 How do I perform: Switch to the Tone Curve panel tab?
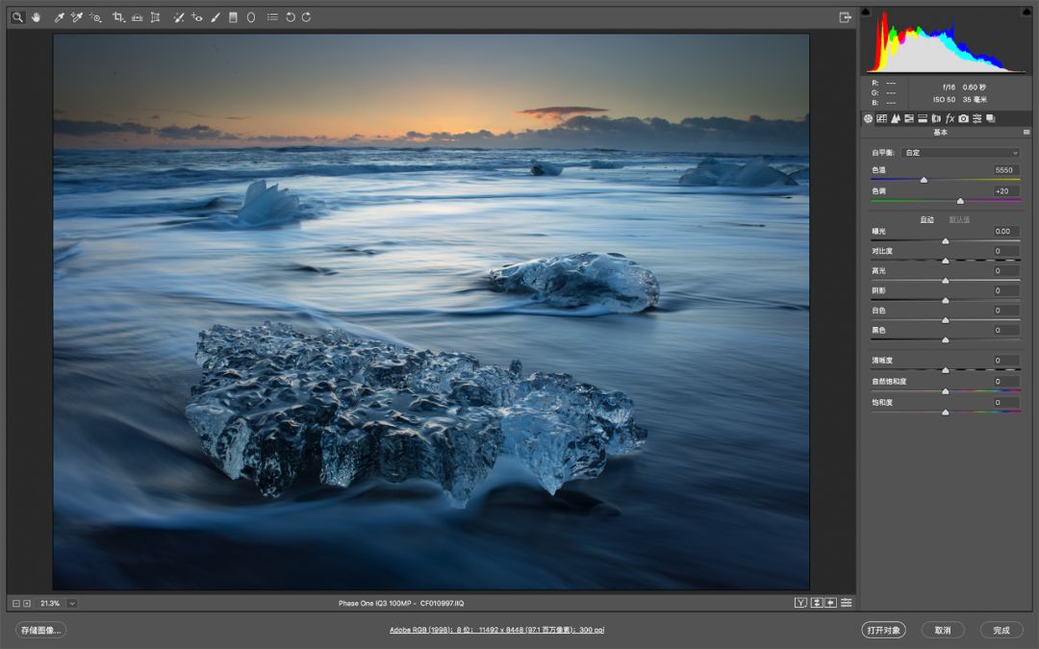(881, 118)
